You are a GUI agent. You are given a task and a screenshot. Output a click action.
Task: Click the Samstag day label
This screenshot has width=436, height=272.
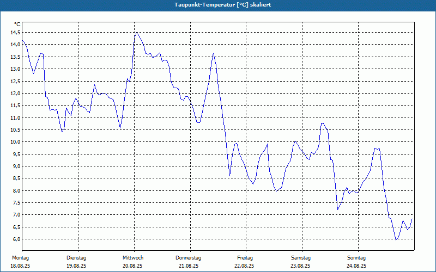(x=301, y=258)
